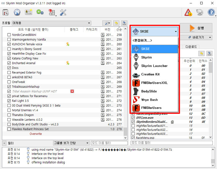The image size is (217, 169).
Task: Open the Profiles ID card icon
Action: pos(29,12)
